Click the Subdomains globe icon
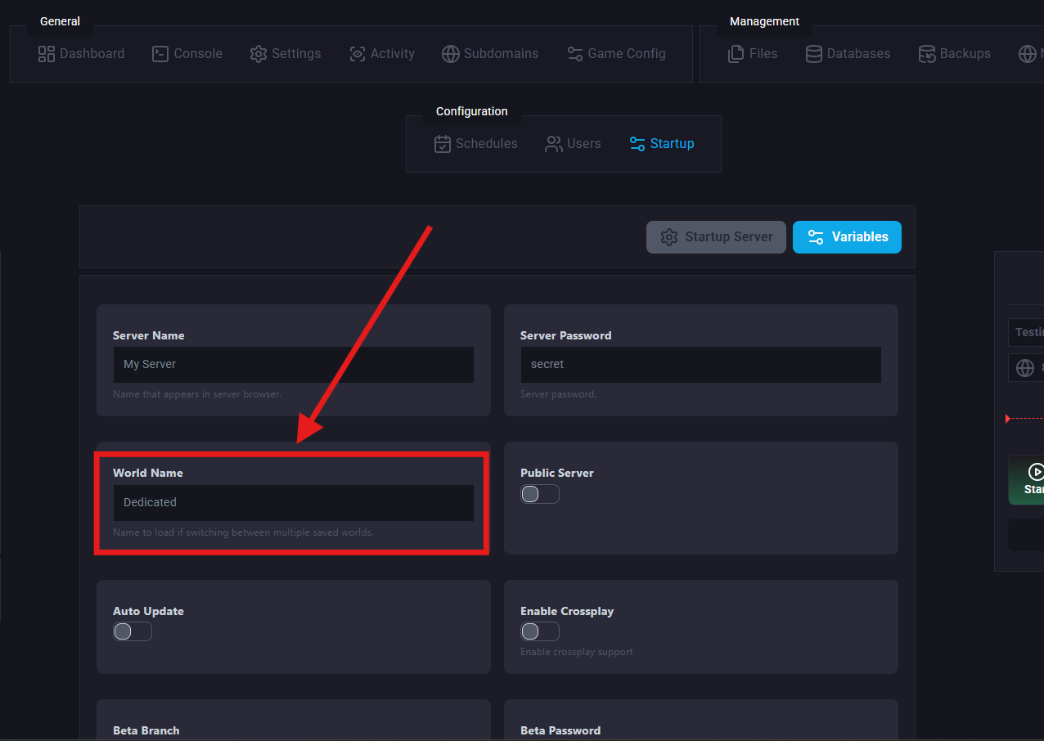Screen dimensions: 1044x741 click(451, 54)
